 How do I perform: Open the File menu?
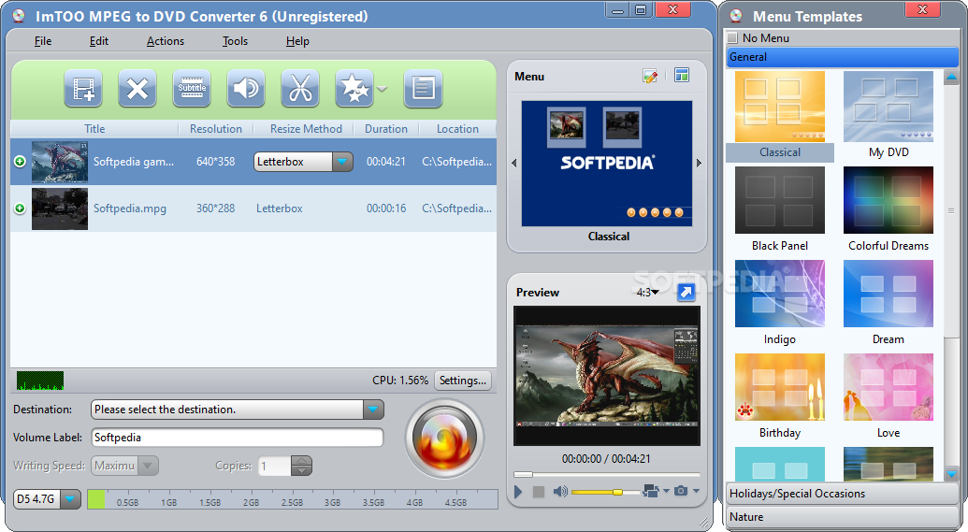tap(43, 41)
